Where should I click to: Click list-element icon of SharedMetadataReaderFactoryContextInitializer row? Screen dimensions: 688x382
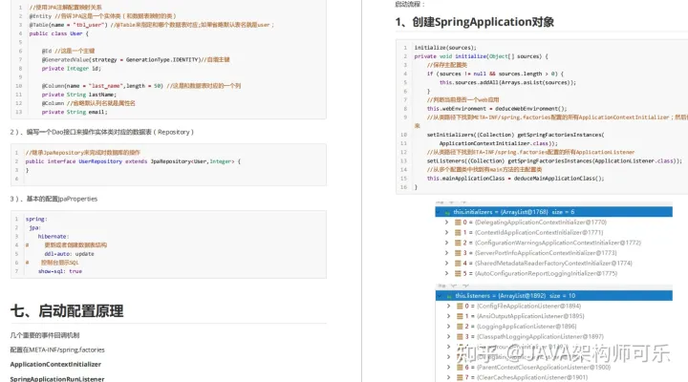pos(458,264)
